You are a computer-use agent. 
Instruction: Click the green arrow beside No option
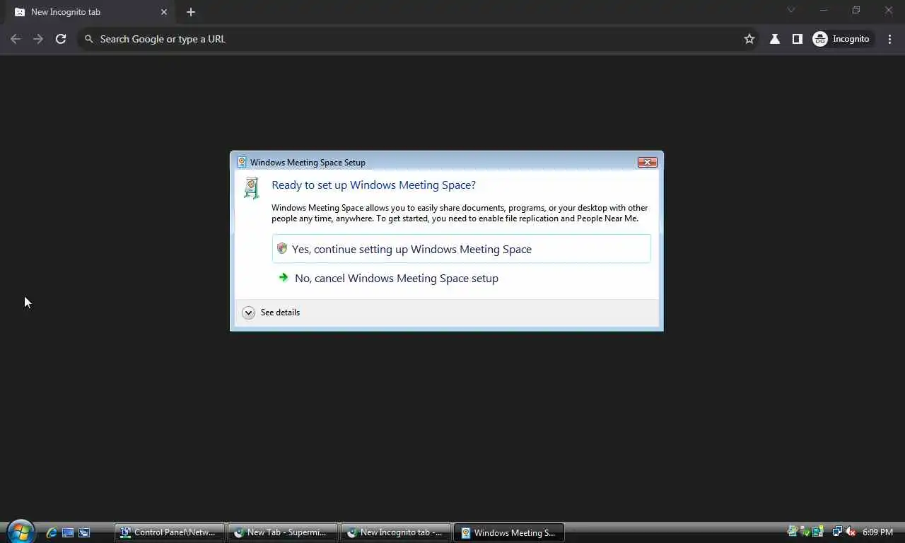click(284, 277)
